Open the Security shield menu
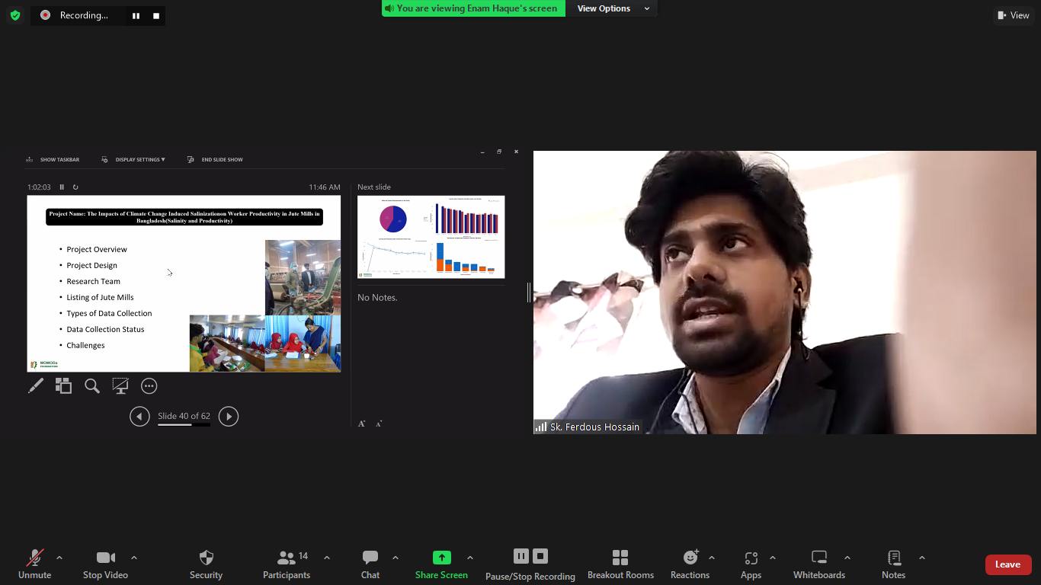The width and height of the screenshot is (1041, 585). tap(206, 564)
